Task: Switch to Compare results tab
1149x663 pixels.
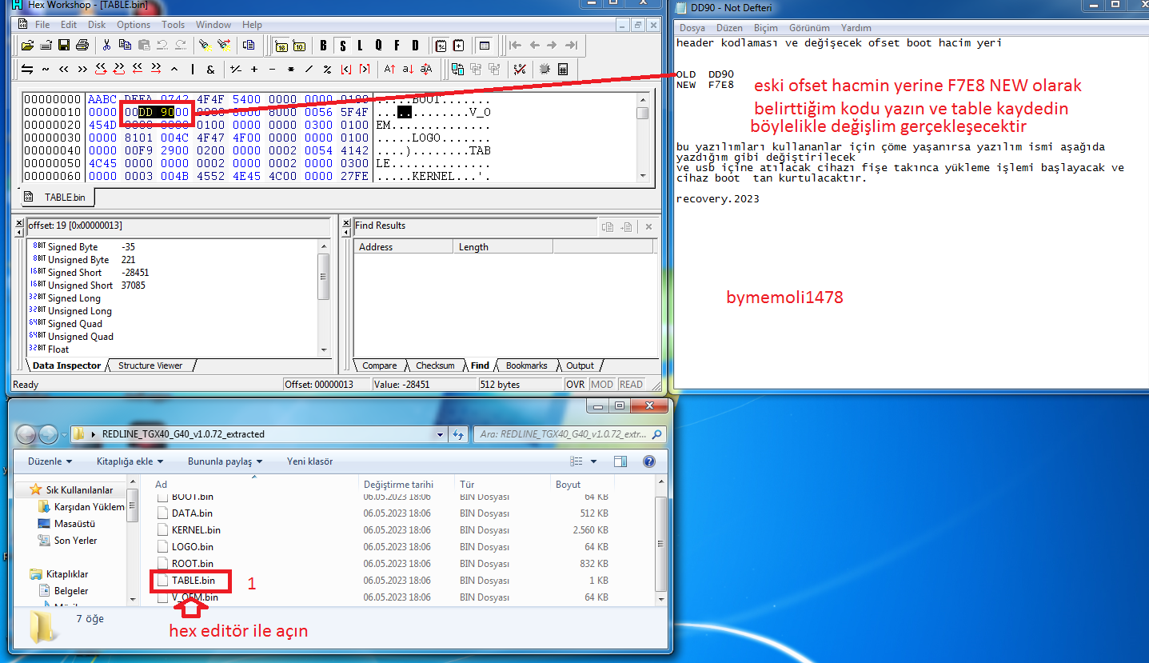Action: (x=380, y=365)
